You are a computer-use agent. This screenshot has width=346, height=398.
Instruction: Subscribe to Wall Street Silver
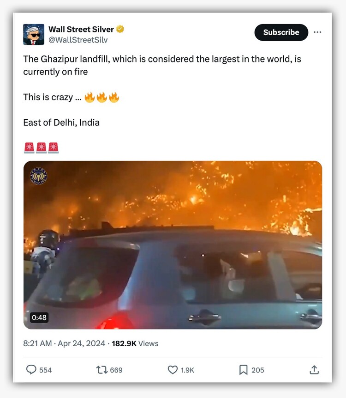[281, 32]
